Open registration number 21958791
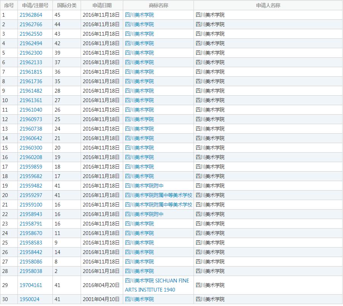343x306 pixels. [31, 224]
